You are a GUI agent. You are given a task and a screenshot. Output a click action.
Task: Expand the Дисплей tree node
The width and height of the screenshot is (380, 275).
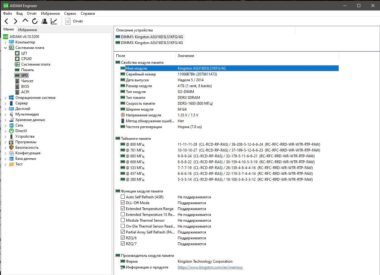click(x=6, y=109)
